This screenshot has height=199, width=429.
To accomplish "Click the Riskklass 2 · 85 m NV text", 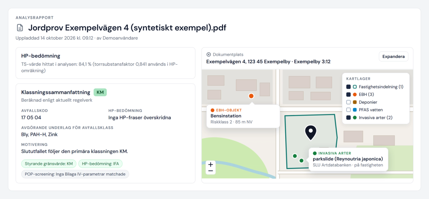I will click(232, 122).
